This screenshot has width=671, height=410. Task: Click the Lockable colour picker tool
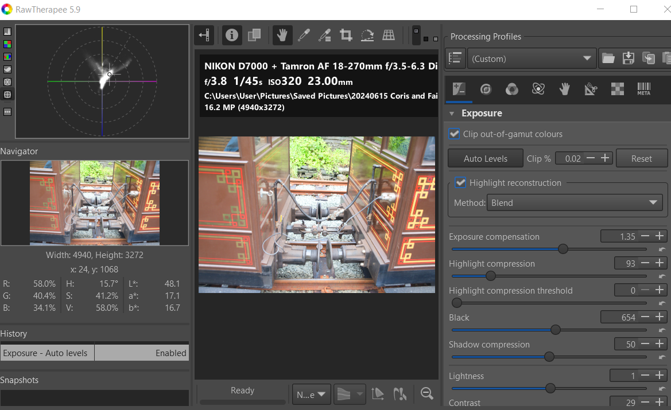point(325,36)
